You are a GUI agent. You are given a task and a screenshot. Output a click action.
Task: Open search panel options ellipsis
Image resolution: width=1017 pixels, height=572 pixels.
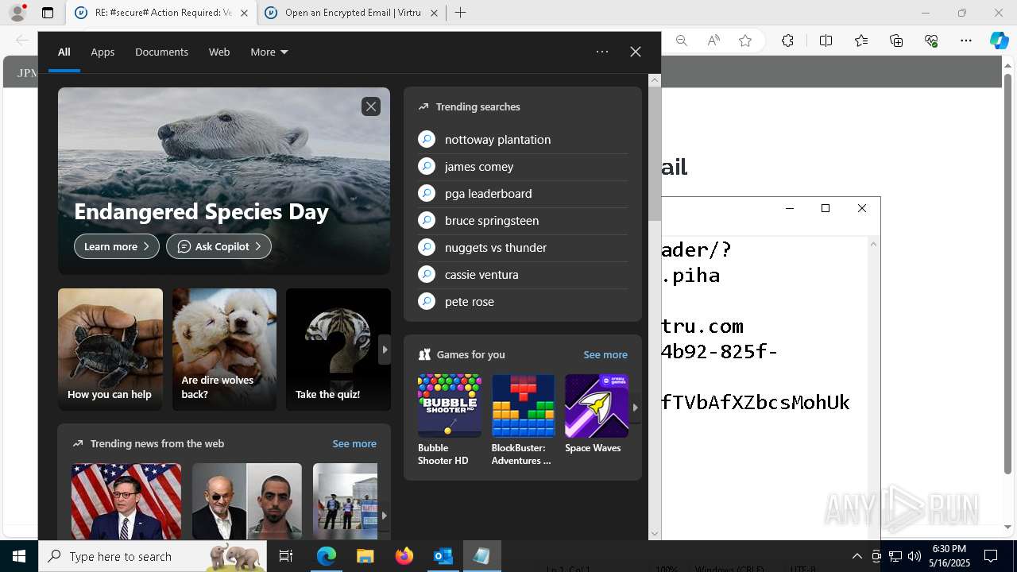602,52
